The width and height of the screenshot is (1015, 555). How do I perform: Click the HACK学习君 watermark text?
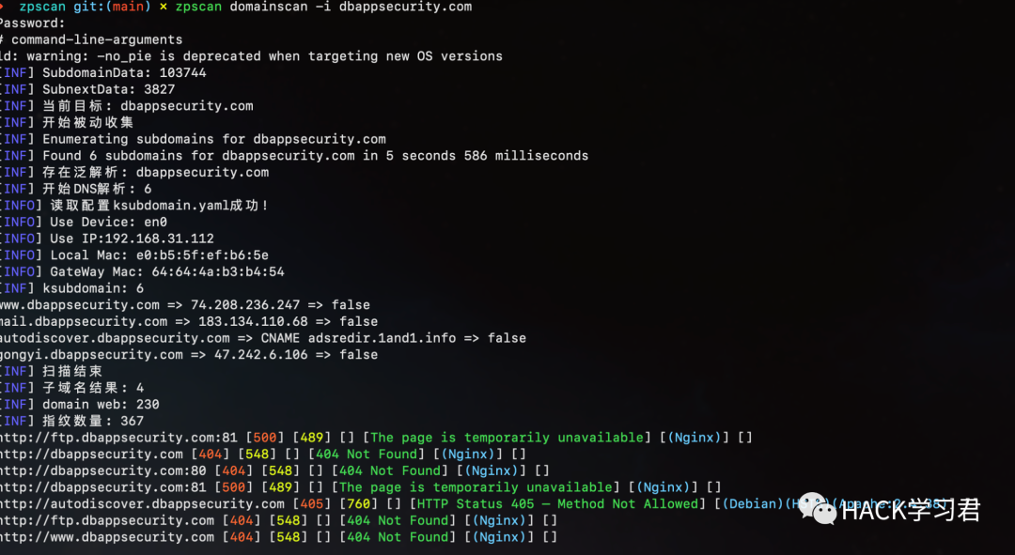point(911,510)
